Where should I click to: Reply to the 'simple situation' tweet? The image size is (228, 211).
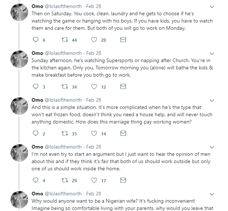coord(35,134)
